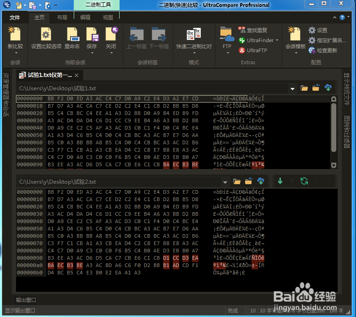The height and width of the screenshot is (317, 356).
Task: Click cloud download icon in second file pane
Action: coord(261,181)
